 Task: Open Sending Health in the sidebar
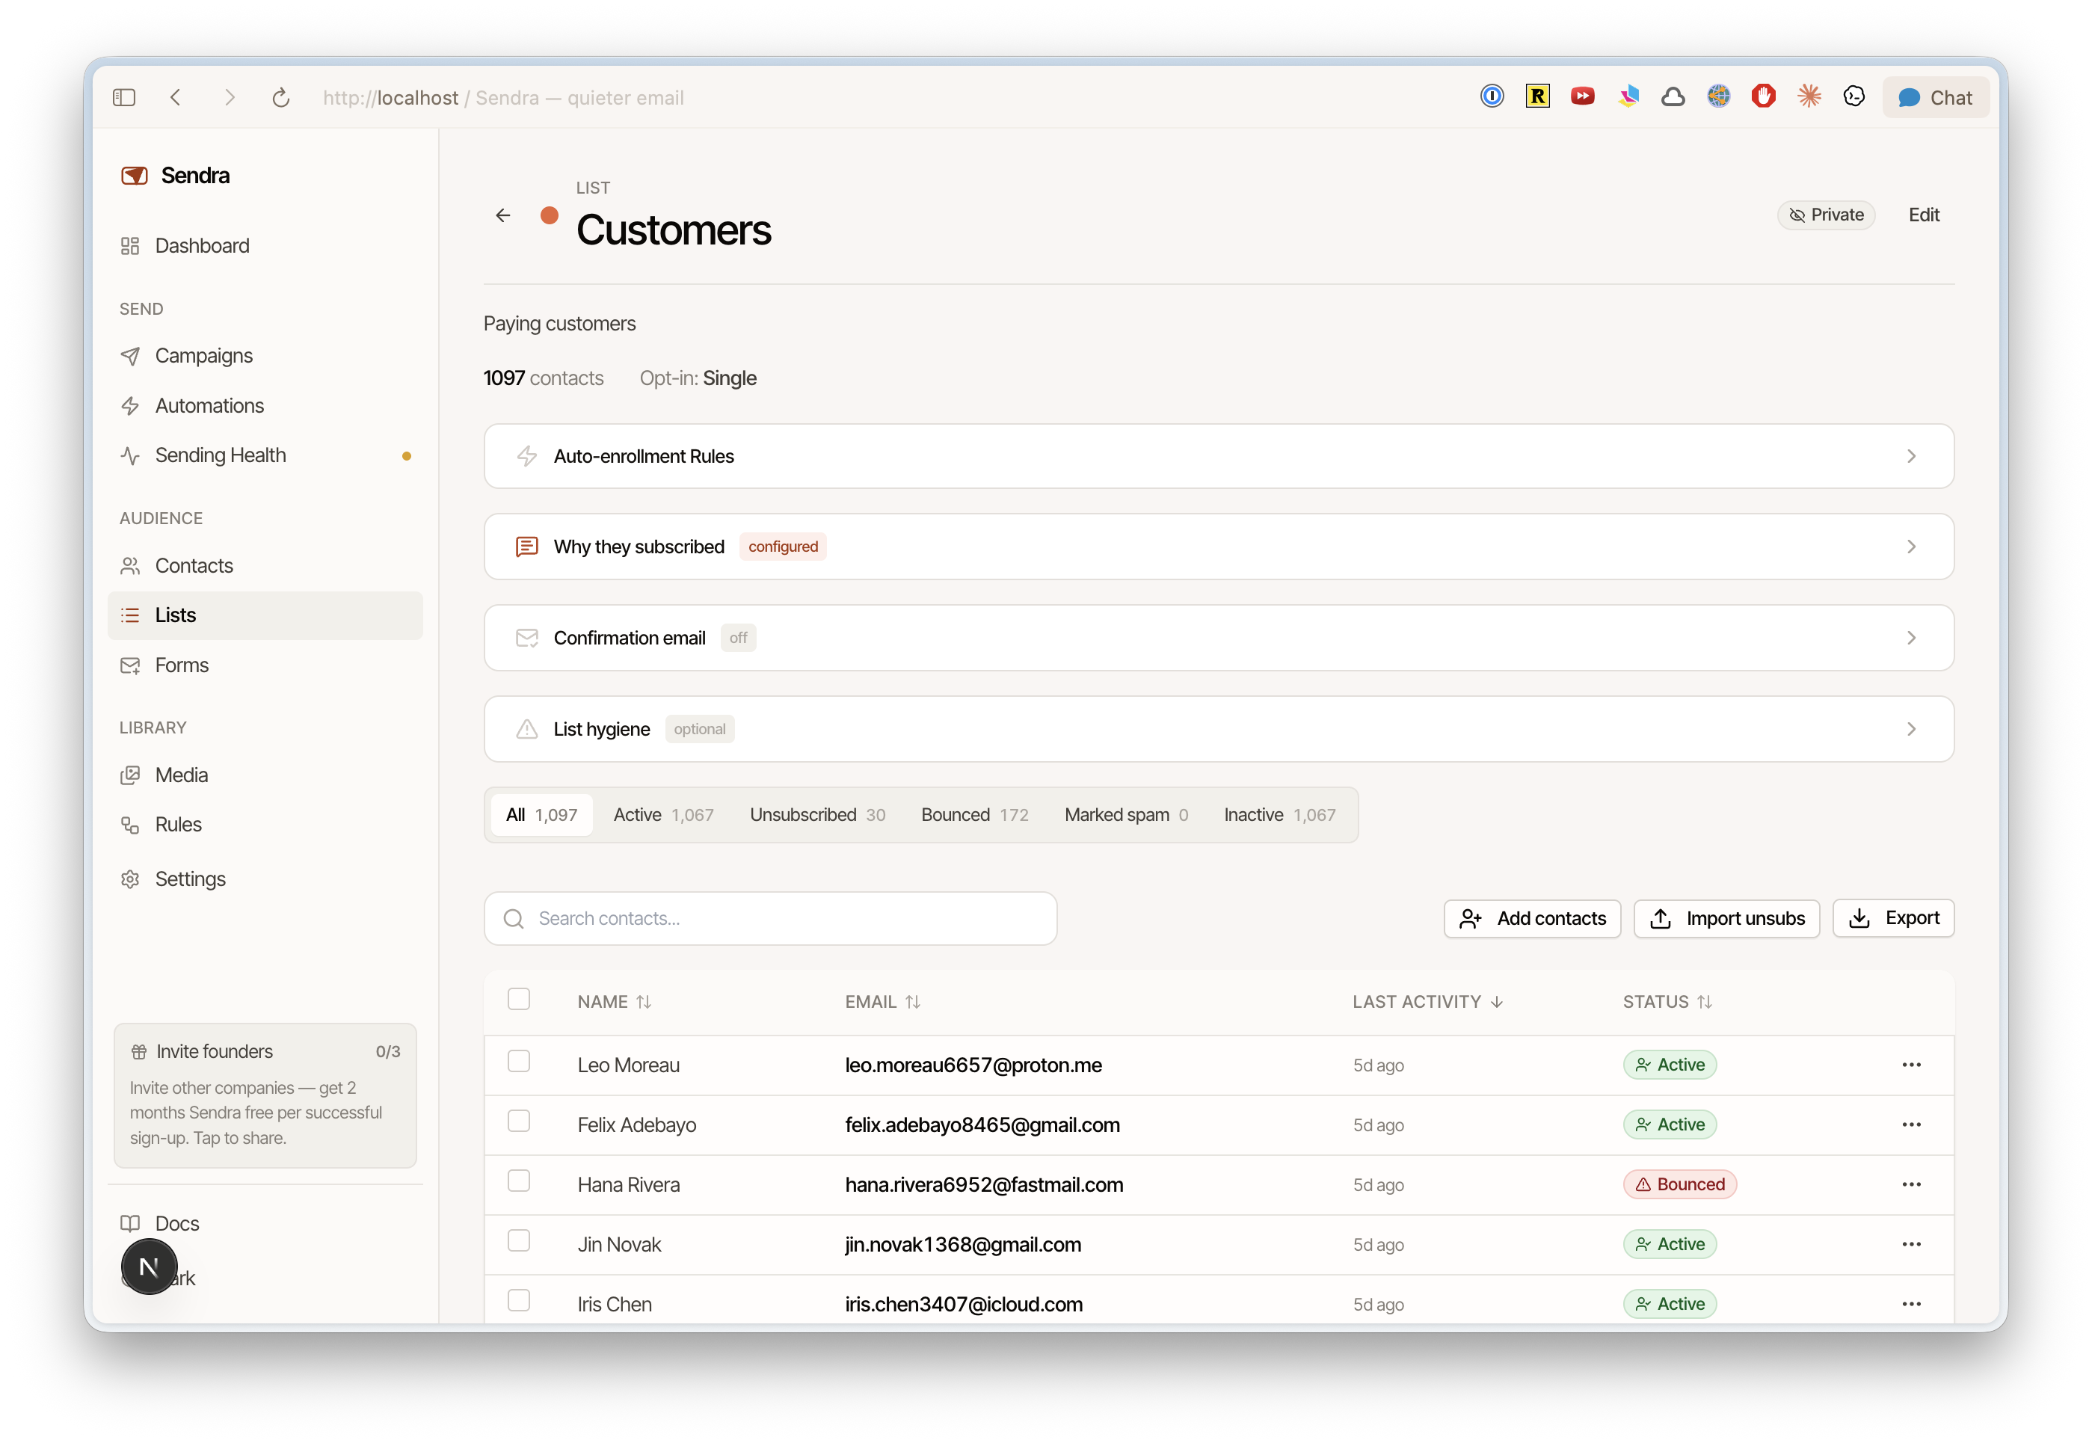click(265, 455)
